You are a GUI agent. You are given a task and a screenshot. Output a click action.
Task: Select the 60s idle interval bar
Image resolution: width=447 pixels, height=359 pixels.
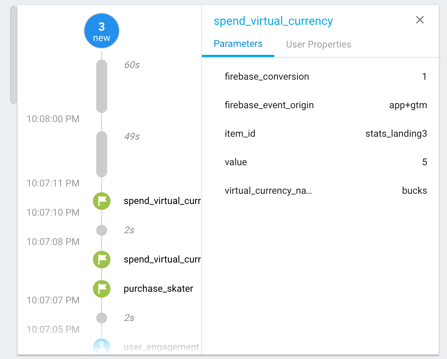point(102,86)
